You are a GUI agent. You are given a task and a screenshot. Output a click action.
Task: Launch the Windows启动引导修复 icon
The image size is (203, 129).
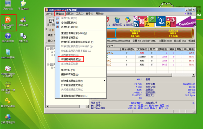tap(8, 72)
